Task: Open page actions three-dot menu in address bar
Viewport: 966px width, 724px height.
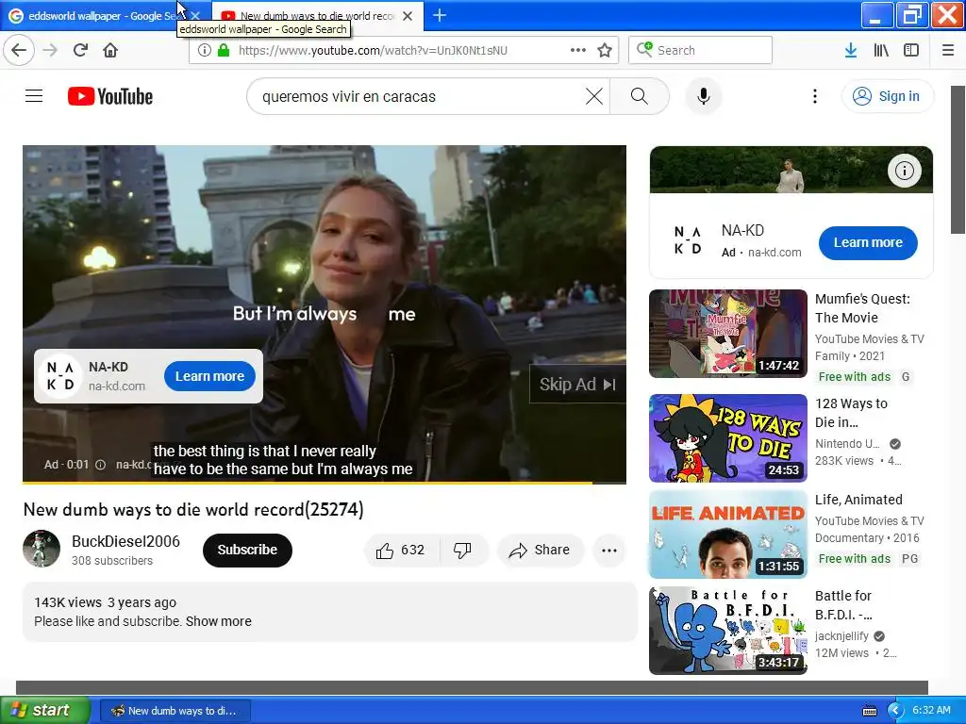Action: click(x=578, y=50)
